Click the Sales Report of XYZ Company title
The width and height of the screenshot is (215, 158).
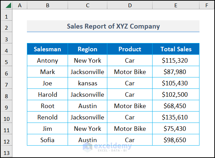click(x=113, y=26)
